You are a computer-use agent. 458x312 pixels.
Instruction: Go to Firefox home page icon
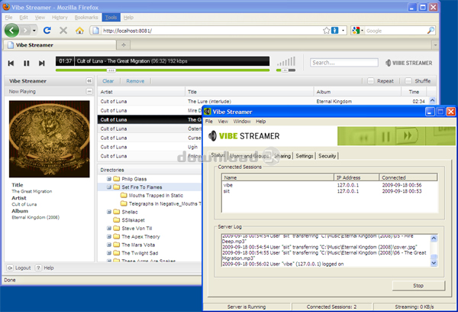[79, 31]
